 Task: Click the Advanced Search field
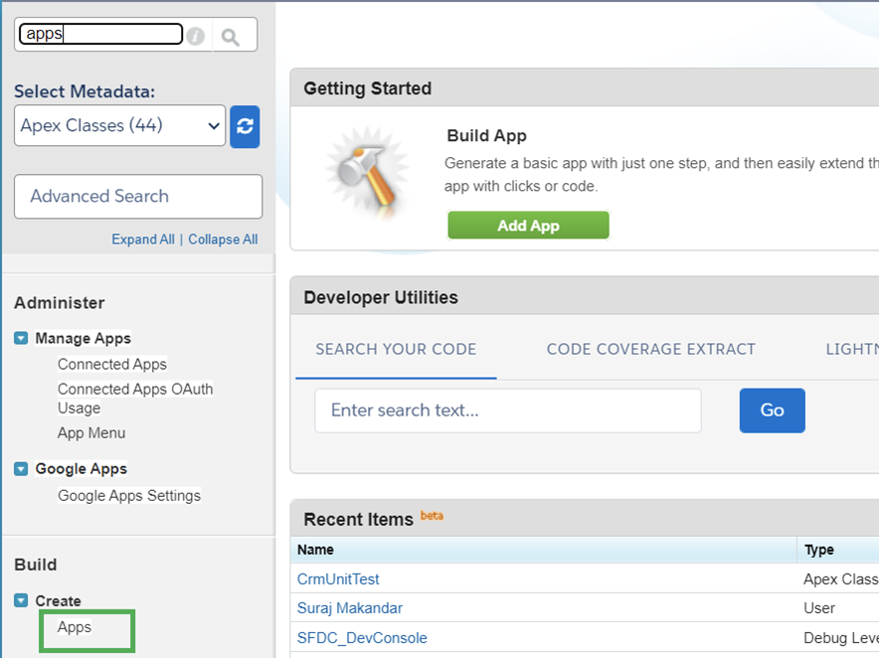(138, 197)
